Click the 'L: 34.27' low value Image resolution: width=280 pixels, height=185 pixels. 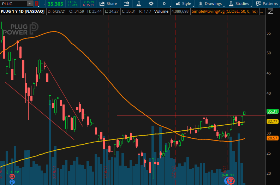pyautogui.click(x=112, y=11)
